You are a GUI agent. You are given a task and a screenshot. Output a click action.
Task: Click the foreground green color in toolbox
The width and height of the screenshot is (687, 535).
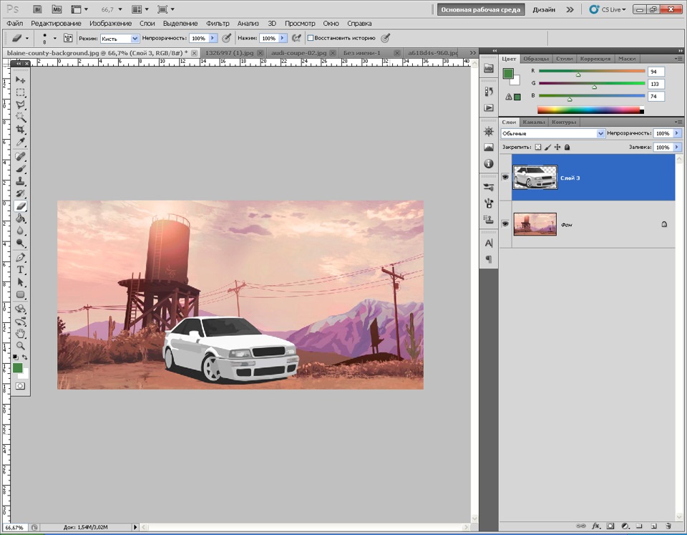click(17, 368)
